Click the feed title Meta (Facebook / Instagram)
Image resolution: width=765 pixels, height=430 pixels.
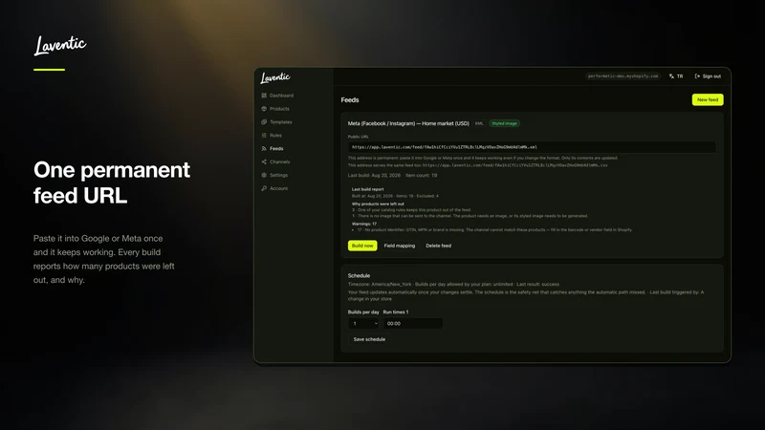(408, 123)
